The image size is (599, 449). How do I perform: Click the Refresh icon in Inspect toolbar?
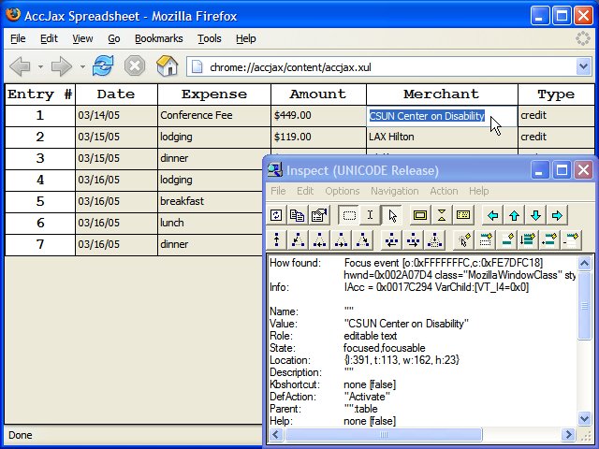[276, 215]
